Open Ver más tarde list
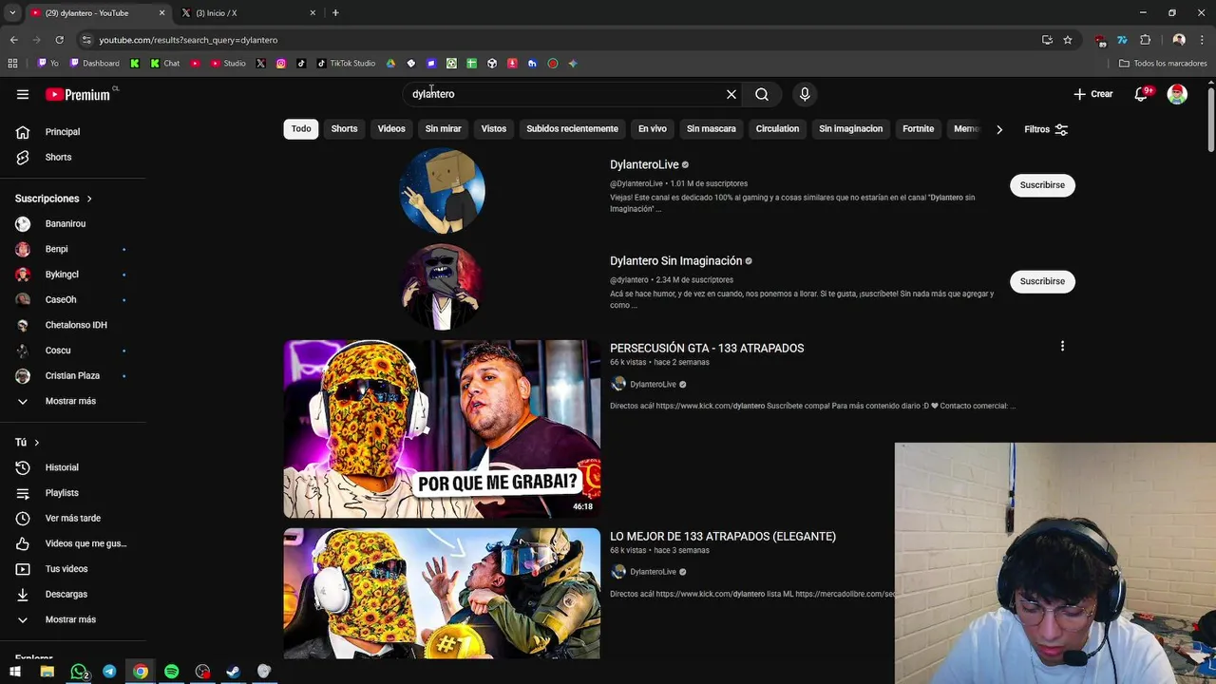1216x684 pixels. point(72,518)
